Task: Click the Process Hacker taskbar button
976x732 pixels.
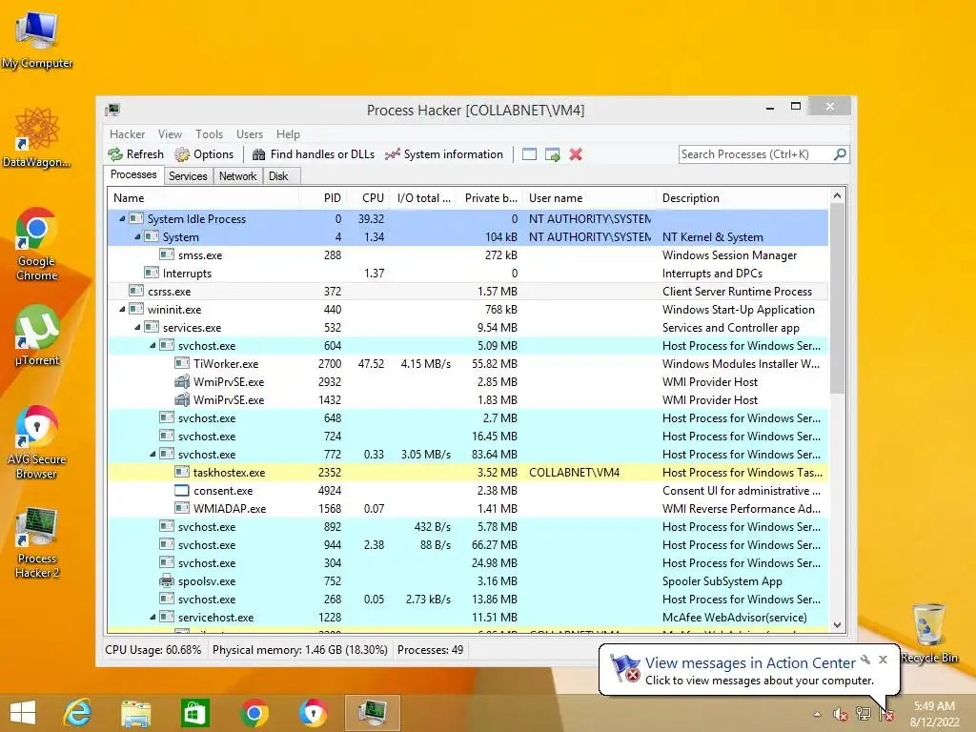Action: click(372, 713)
